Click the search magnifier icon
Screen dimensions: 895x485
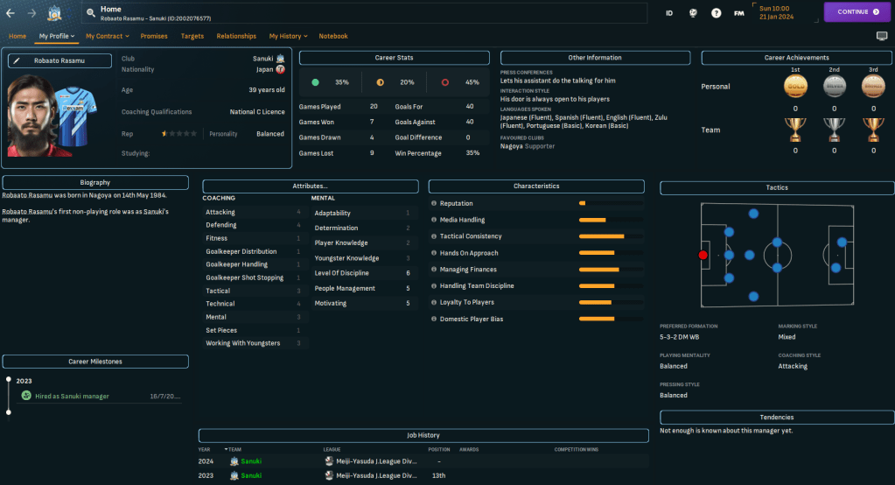click(91, 12)
